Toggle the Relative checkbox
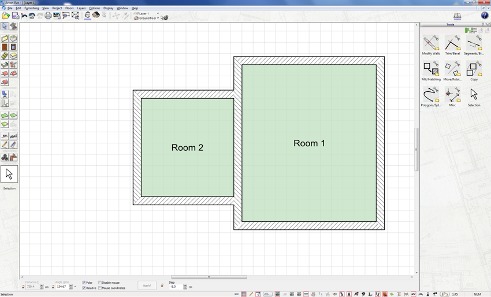The width and height of the screenshot is (491, 297). coord(84,288)
